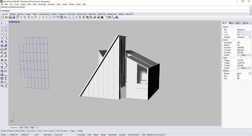The image size is (252, 136).
Task: Select the Polyline tool in the left toolbar
Action: tap(2, 27)
